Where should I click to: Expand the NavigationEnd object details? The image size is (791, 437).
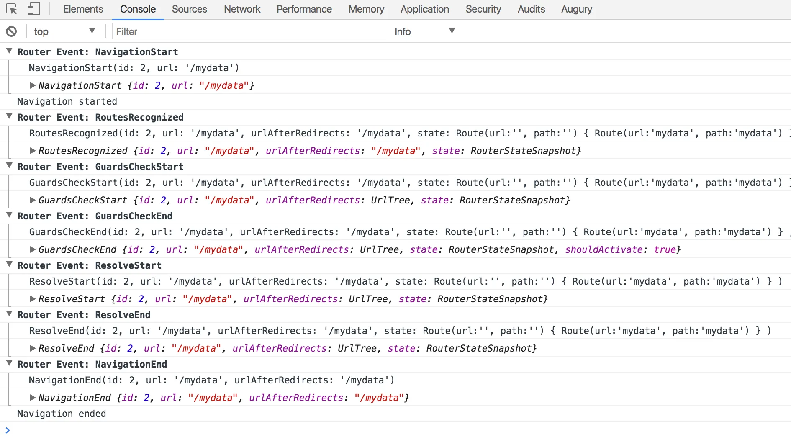pos(33,398)
